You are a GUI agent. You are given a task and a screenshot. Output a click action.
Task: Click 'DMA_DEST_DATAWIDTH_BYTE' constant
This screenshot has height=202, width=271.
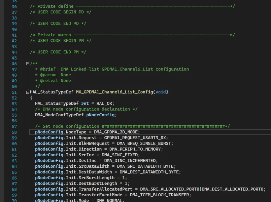tap(149, 172)
